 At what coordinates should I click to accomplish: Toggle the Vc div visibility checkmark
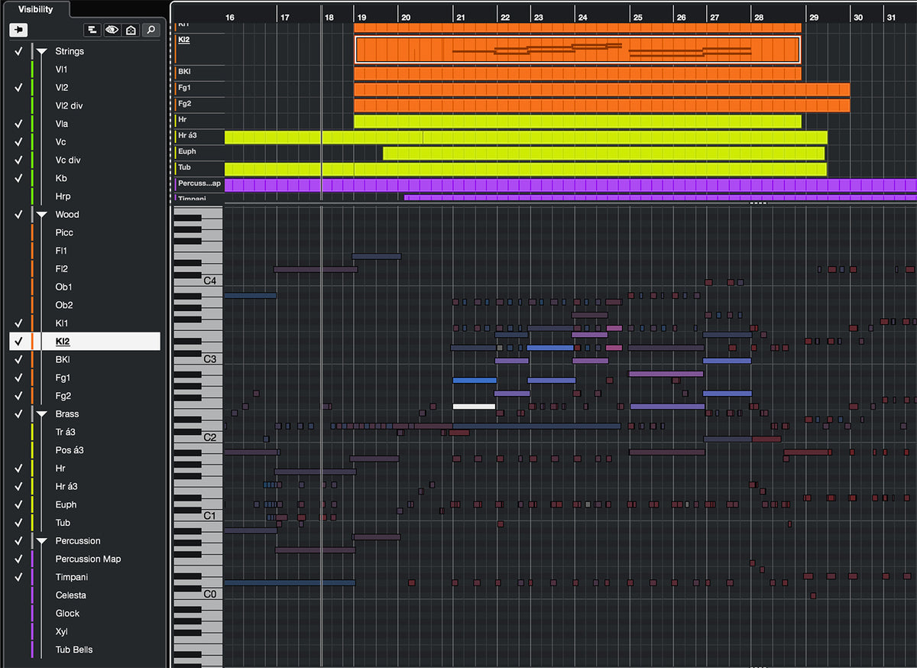(x=18, y=161)
